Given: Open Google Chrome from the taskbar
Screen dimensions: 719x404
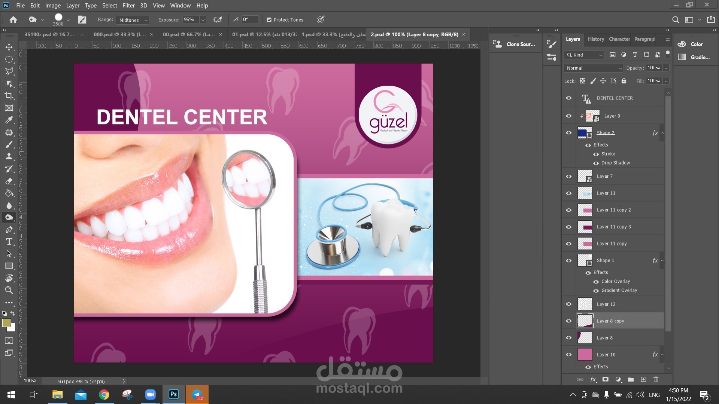Looking at the screenshot, I should coord(104,395).
